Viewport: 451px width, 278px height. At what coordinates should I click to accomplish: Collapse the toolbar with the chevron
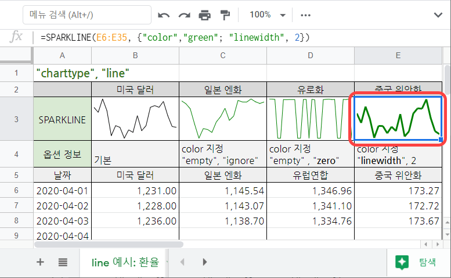pyautogui.click(x=435, y=15)
